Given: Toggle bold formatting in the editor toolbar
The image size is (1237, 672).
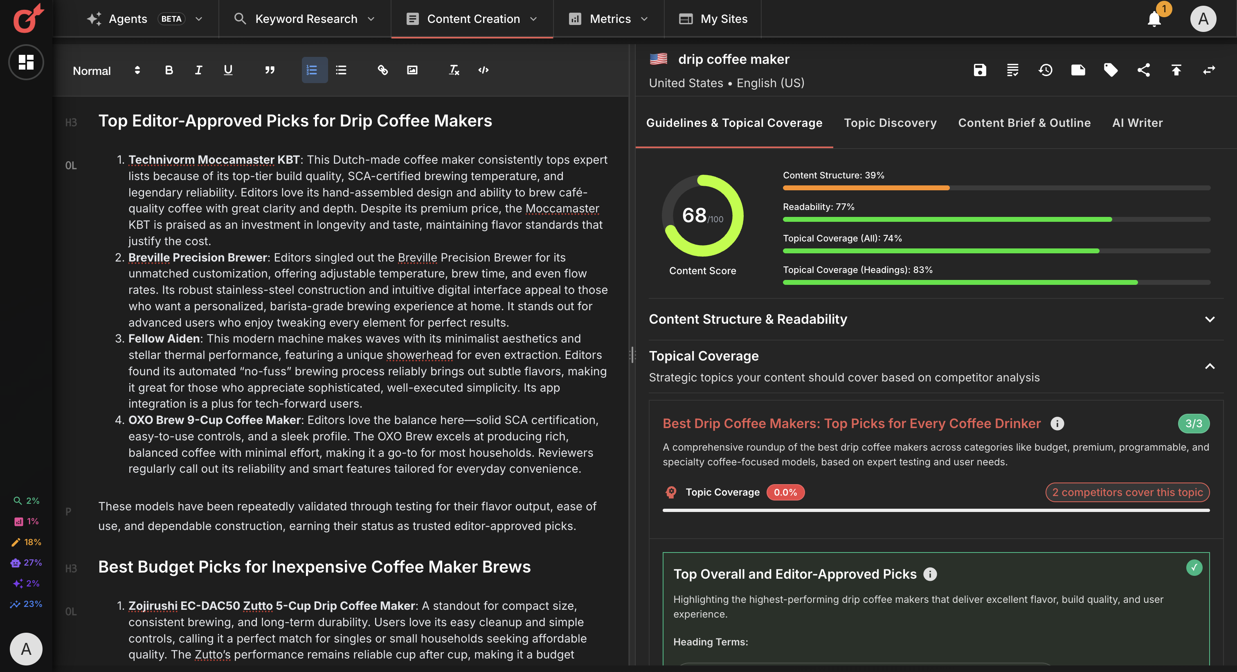Looking at the screenshot, I should (169, 70).
